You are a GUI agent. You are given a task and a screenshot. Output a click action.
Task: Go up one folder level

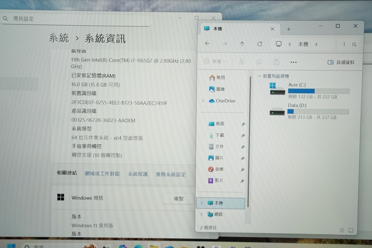pyautogui.click(x=242, y=44)
